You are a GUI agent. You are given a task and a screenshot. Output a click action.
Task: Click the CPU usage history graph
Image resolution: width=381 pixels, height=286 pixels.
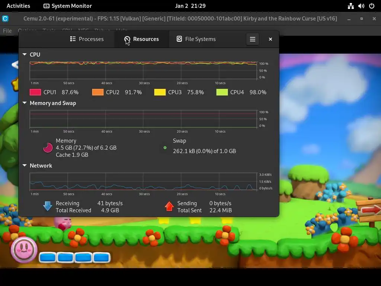143,70
